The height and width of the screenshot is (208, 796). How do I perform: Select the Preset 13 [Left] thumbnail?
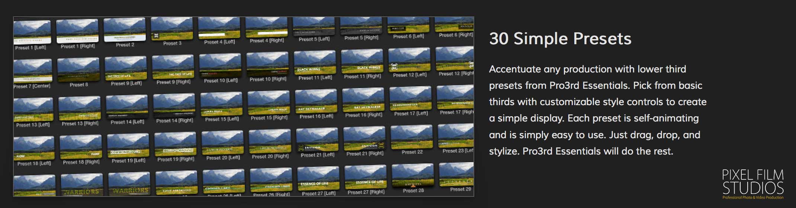click(x=33, y=109)
